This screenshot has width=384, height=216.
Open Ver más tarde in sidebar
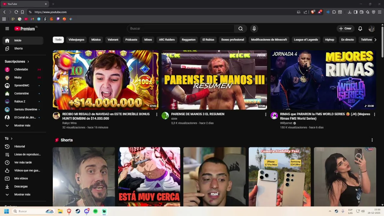click(23, 162)
